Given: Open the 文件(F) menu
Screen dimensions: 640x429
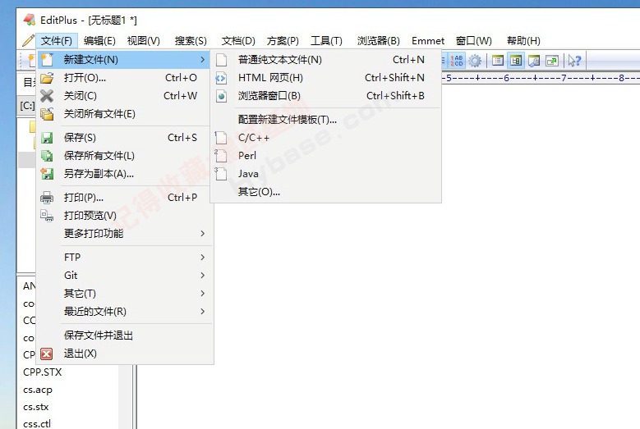Looking at the screenshot, I should 57,41.
